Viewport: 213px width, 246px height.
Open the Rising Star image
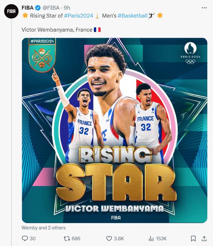coord(115,130)
